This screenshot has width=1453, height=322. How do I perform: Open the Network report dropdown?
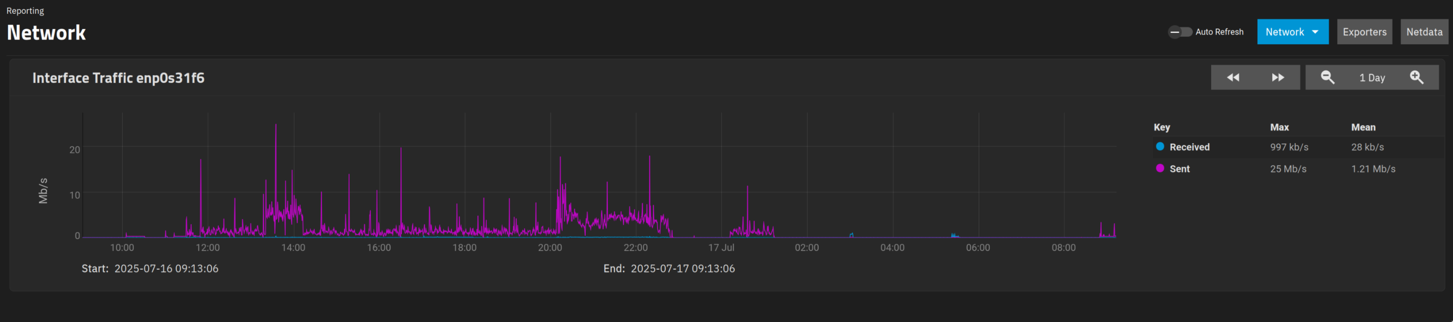point(1292,32)
